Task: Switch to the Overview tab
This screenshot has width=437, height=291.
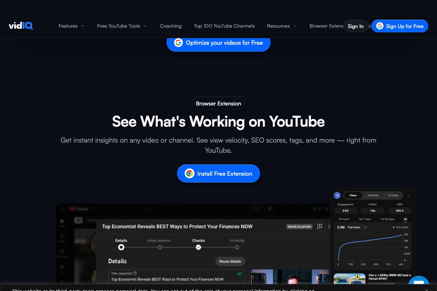Action: click(x=373, y=195)
